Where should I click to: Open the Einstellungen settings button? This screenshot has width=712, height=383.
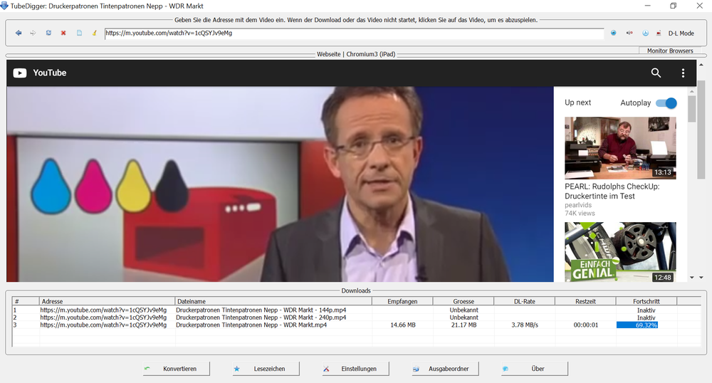(x=355, y=369)
